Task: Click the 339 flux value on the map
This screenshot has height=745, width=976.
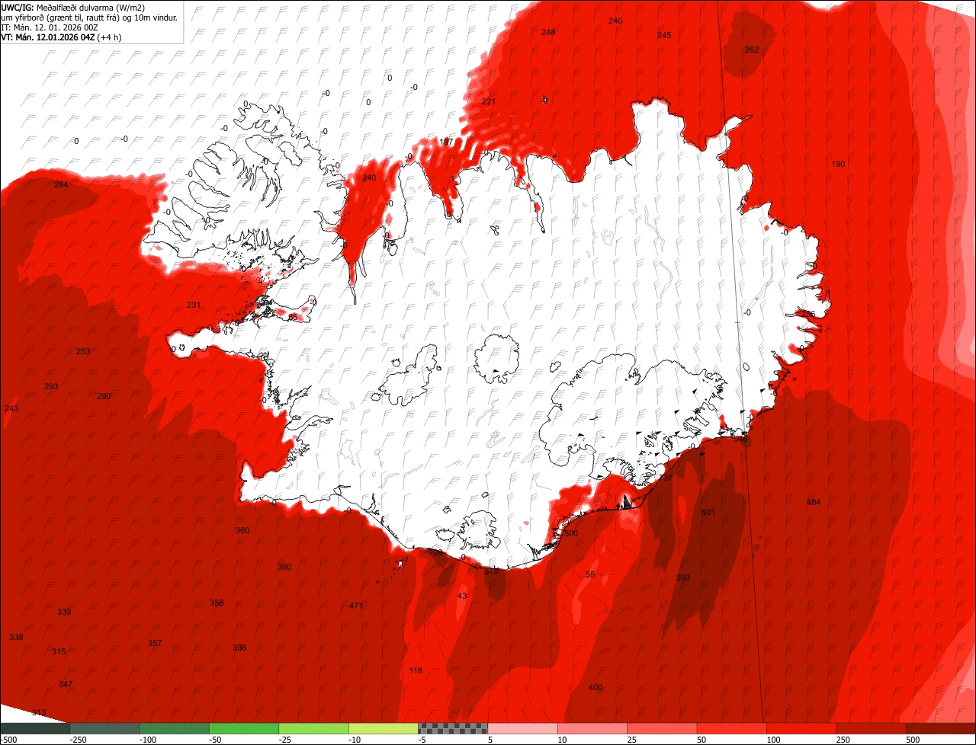Action: [64, 612]
